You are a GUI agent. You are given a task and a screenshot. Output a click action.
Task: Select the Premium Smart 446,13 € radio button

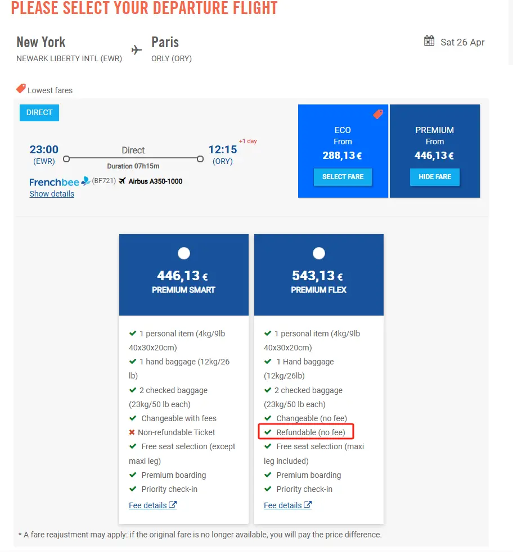point(183,254)
